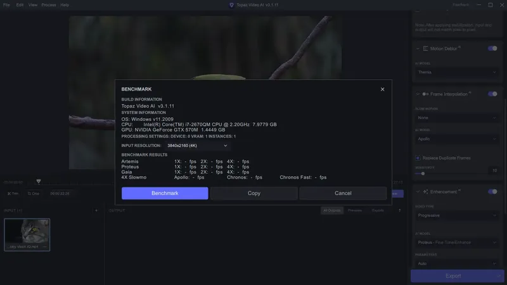
Task: Open the Process menu
Action: click(49, 5)
